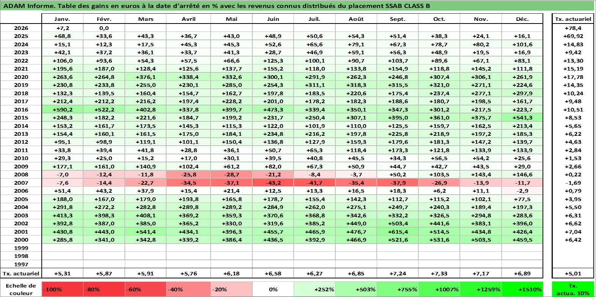The width and height of the screenshot is (596, 297).
Task: Click the +473,3 cell for June 2016
Action: [x=273, y=110]
